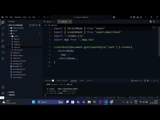
Task: Toggle bottom panel visibility
Action: pyautogui.click(x=137, y=17)
